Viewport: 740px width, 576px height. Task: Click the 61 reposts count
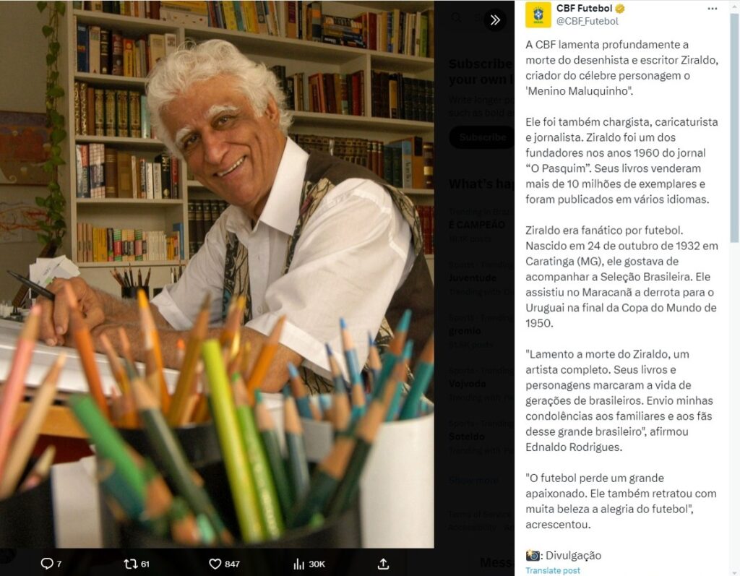pyautogui.click(x=145, y=564)
